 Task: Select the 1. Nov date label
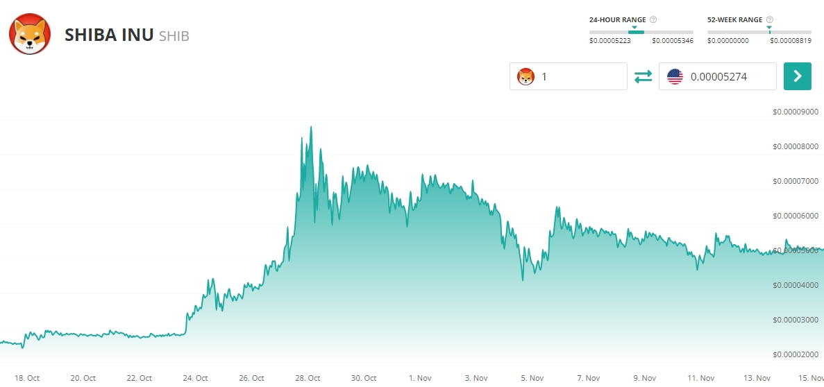point(419,378)
